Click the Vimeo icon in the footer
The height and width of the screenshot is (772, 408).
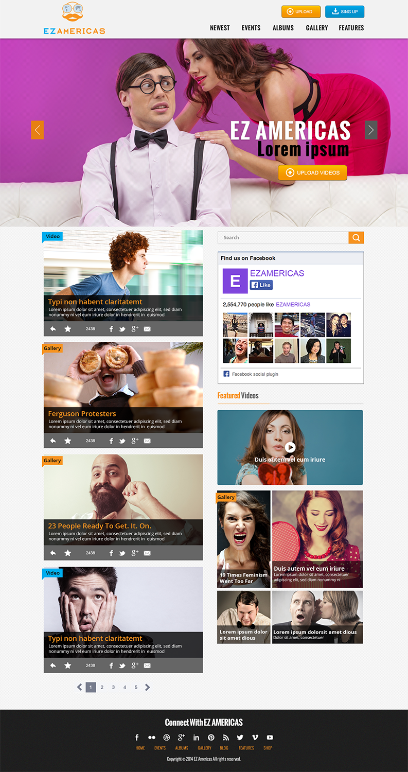(x=255, y=738)
